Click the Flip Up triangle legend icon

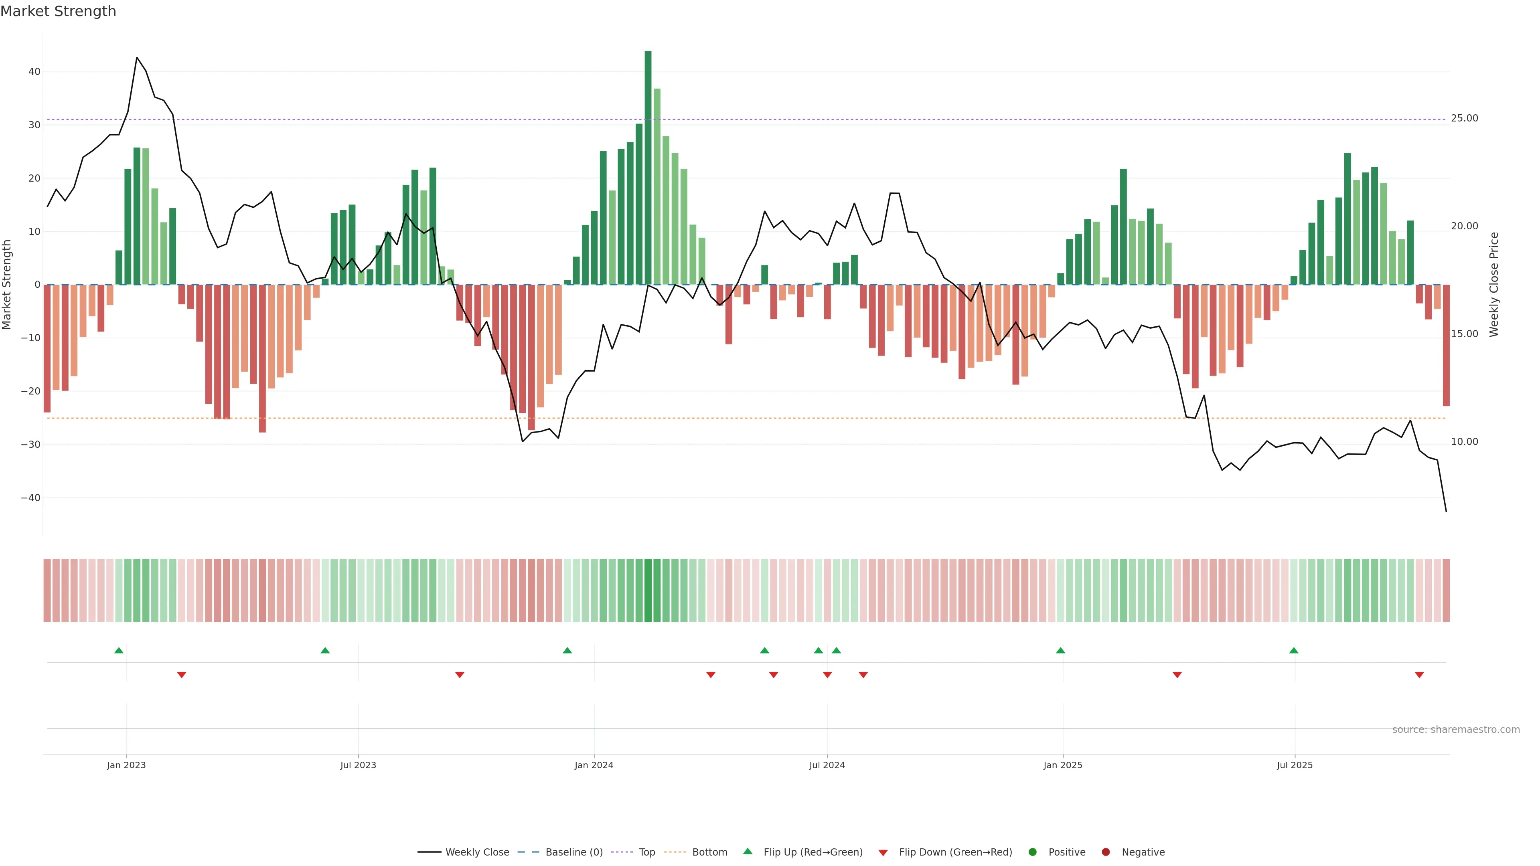747,851
